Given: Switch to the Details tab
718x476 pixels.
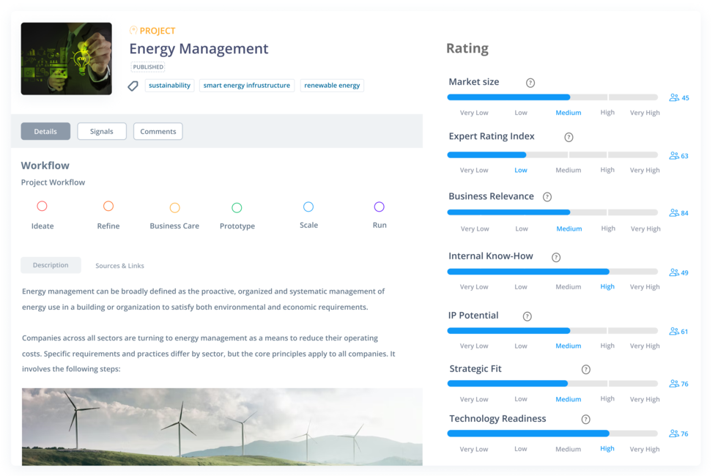Looking at the screenshot, I should click(x=45, y=131).
